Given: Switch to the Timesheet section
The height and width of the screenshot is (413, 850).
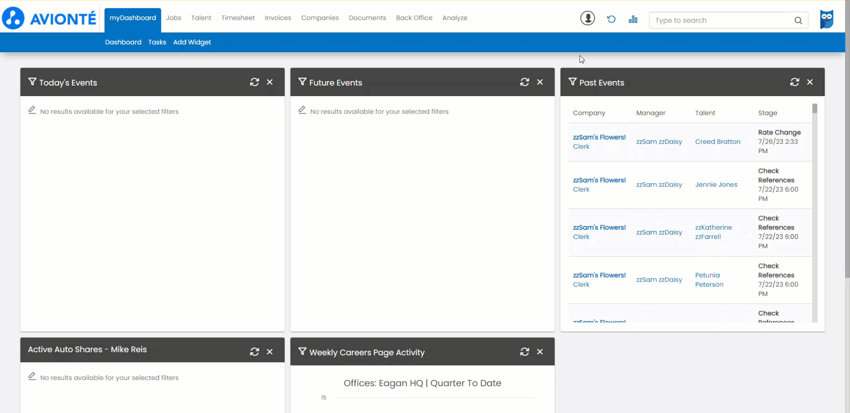Looking at the screenshot, I should click(238, 18).
